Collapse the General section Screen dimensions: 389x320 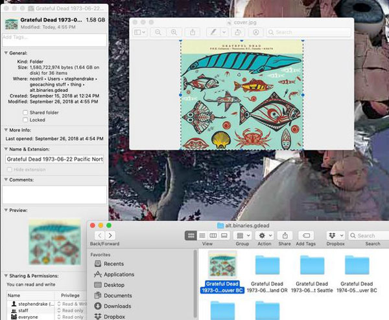(6, 53)
